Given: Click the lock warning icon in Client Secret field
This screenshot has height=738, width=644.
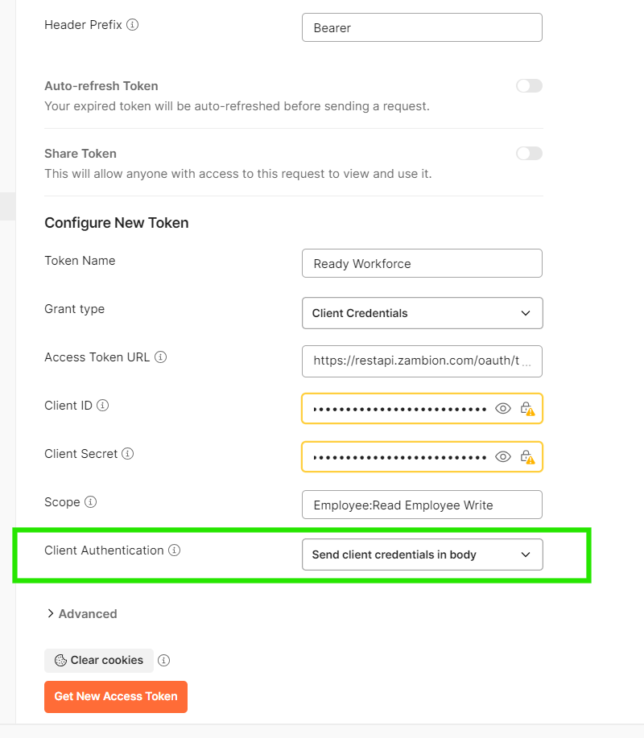Looking at the screenshot, I should tap(527, 457).
